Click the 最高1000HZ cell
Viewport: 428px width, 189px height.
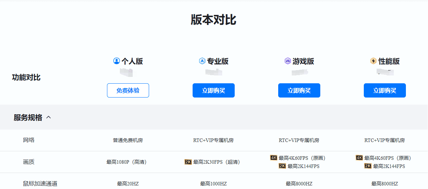[x=213, y=184]
